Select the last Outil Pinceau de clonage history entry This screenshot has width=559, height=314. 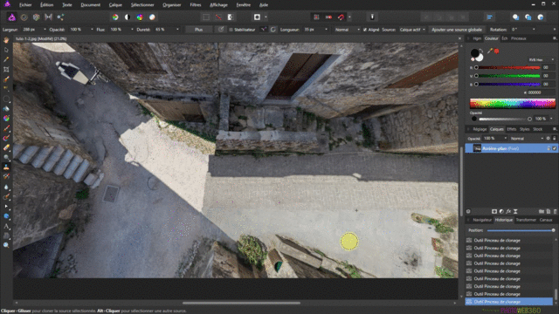click(508, 302)
